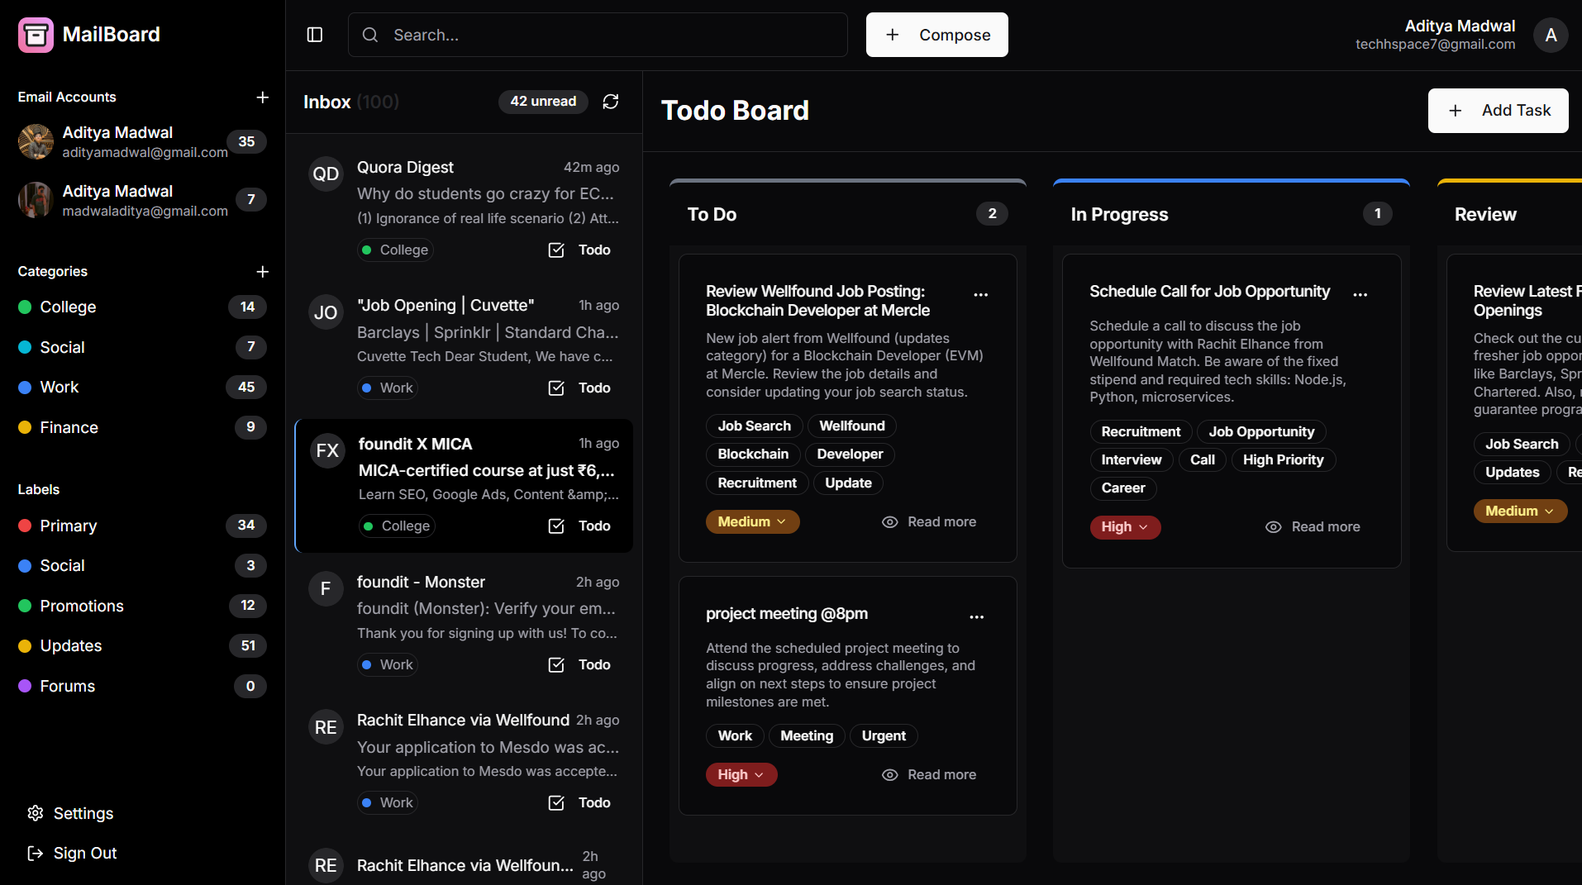Select madwaladitya@gmail.com account avatar
Image resolution: width=1582 pixels, height=885 pixels.
(x=36, y=200)
